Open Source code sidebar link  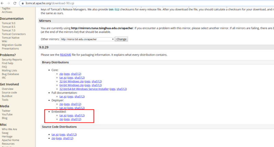10,92
